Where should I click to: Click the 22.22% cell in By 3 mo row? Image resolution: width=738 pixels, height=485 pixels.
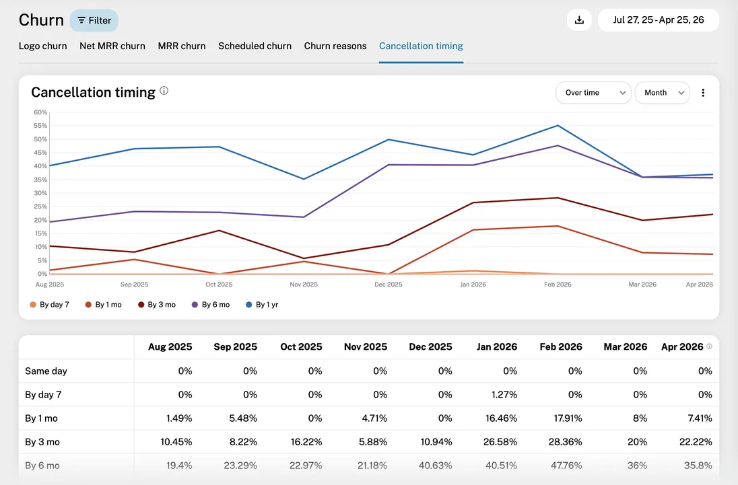click(696, 442)
